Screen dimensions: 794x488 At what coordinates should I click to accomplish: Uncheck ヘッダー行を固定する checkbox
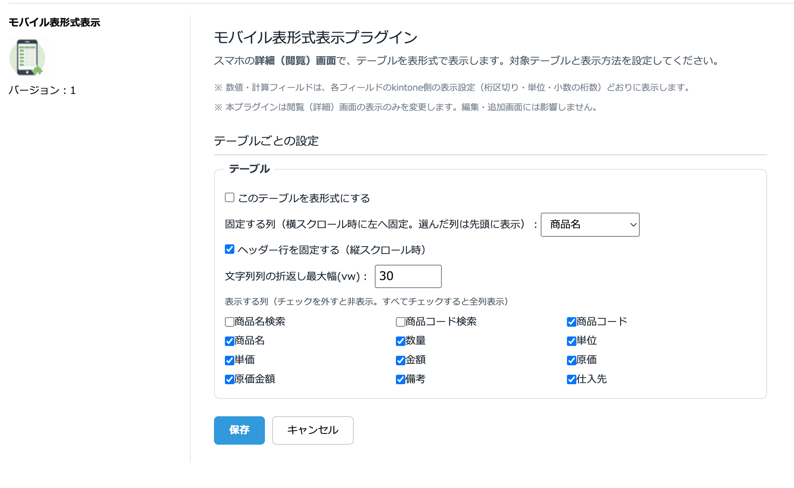click(230, 249)
